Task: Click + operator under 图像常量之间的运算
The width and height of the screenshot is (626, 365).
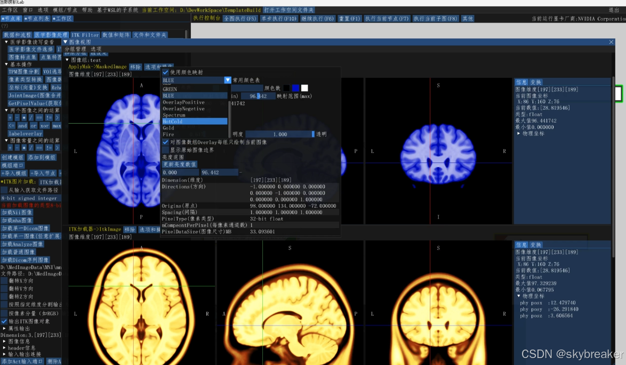Action: pos(10,148)
